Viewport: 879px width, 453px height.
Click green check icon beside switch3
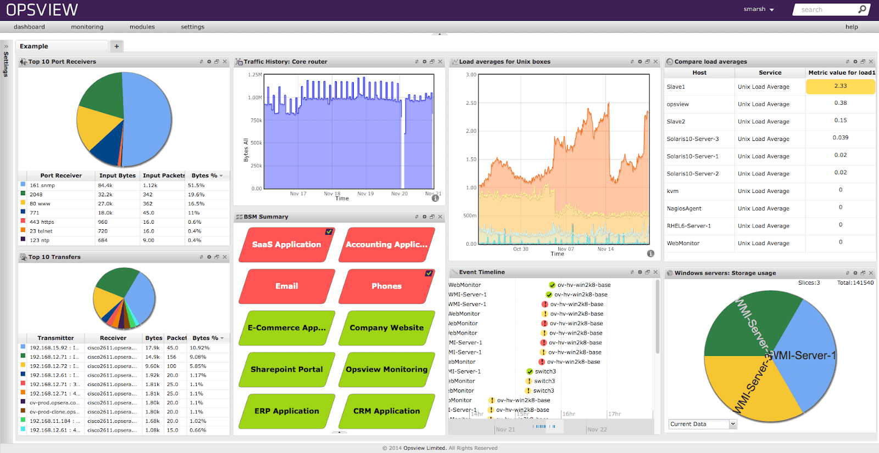click(530, 372)
